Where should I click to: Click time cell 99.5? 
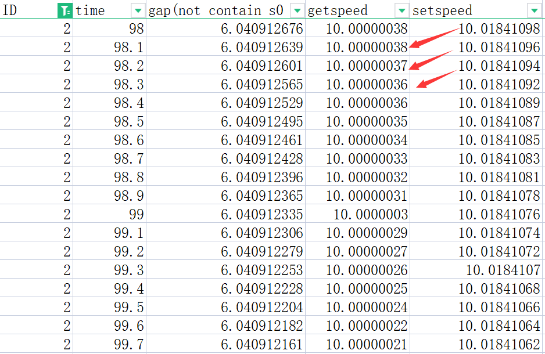[109, 307]
